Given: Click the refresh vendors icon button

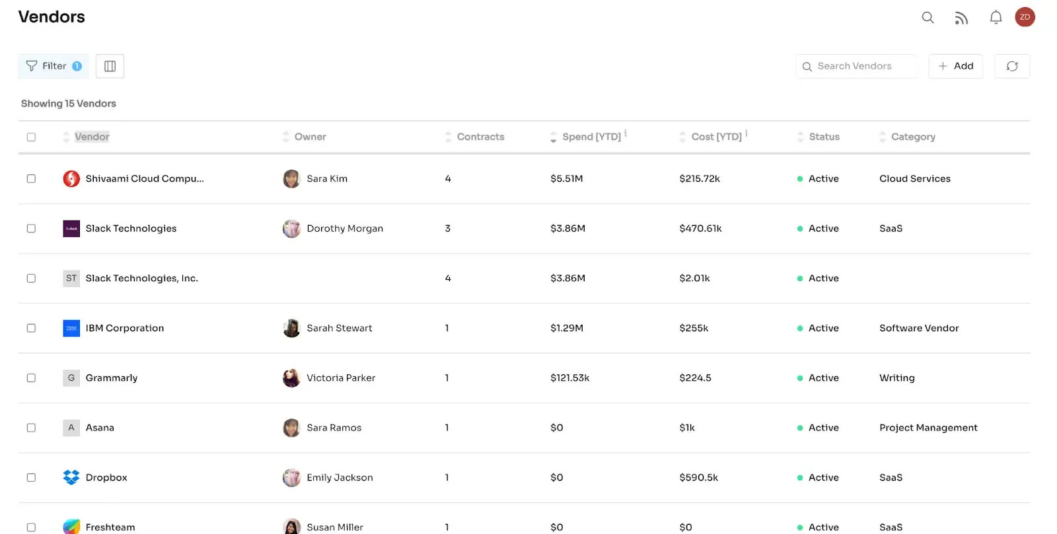Looking at the screenshot, I should [x=1012, y=66].
